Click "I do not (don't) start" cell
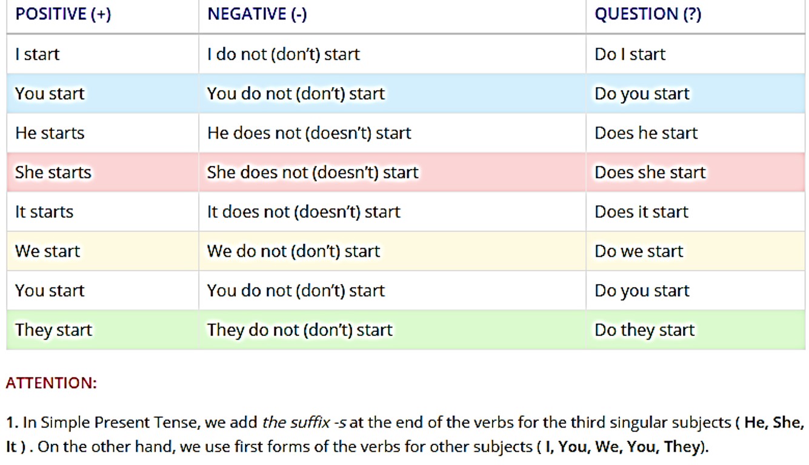 click(x=284, y=54)
